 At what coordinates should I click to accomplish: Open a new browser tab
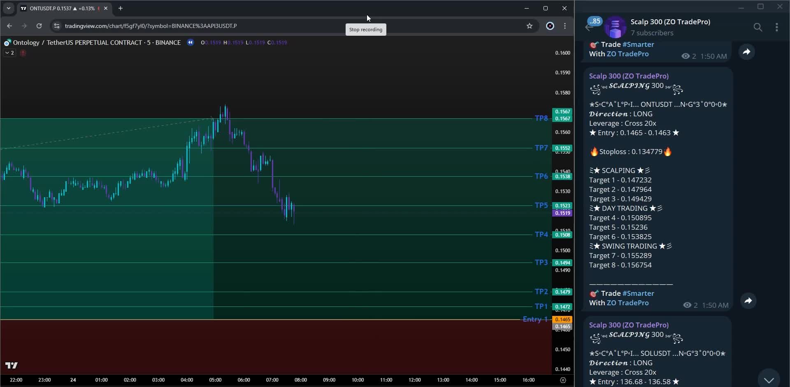click(121, 8)
